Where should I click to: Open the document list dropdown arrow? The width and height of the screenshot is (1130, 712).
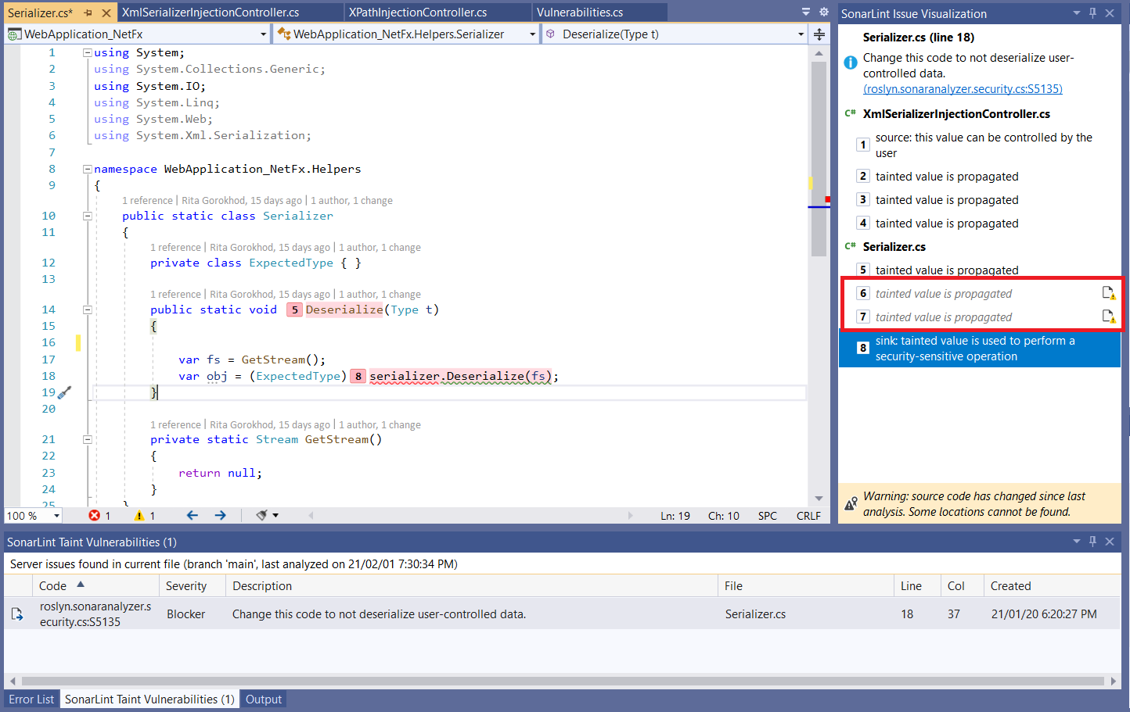(806, 12)
